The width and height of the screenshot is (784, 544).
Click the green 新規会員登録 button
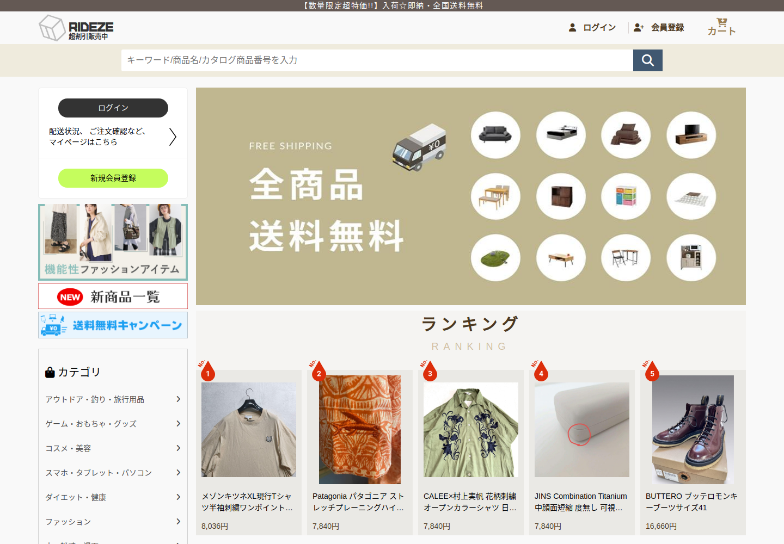pyautogui.click(x=113, y=178)
